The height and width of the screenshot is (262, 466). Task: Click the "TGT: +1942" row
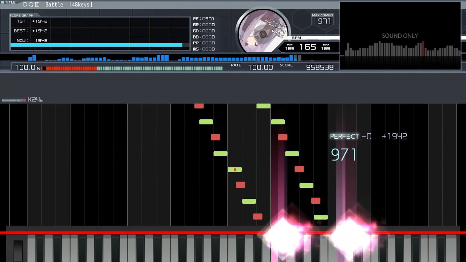pos(32,21)
